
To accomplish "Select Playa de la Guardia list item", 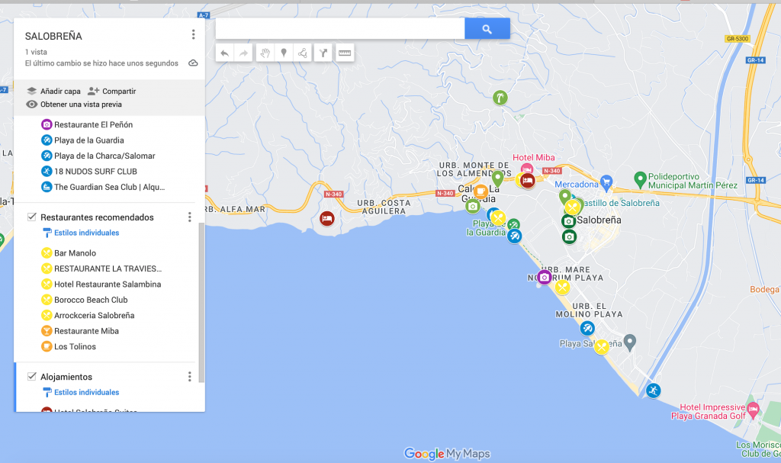I will pyautogui.click(x=88, y=140).
